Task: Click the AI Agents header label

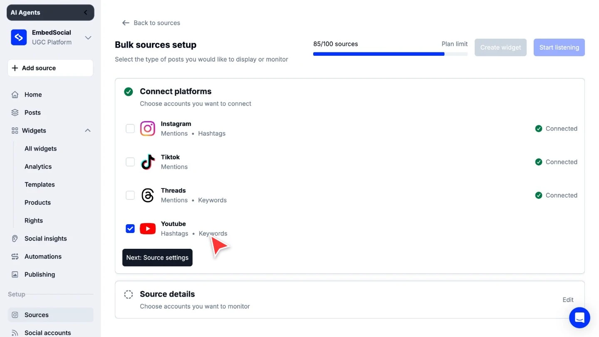Action: [25, 12]
